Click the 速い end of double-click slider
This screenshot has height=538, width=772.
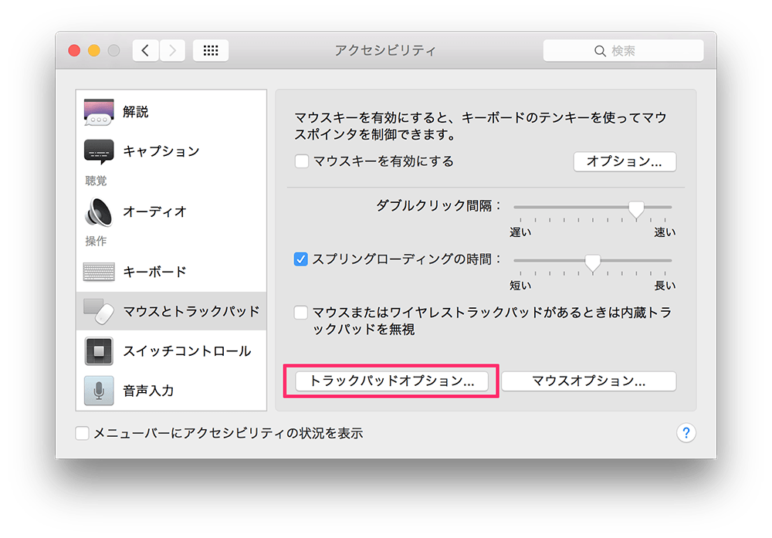tap(665, 232)
